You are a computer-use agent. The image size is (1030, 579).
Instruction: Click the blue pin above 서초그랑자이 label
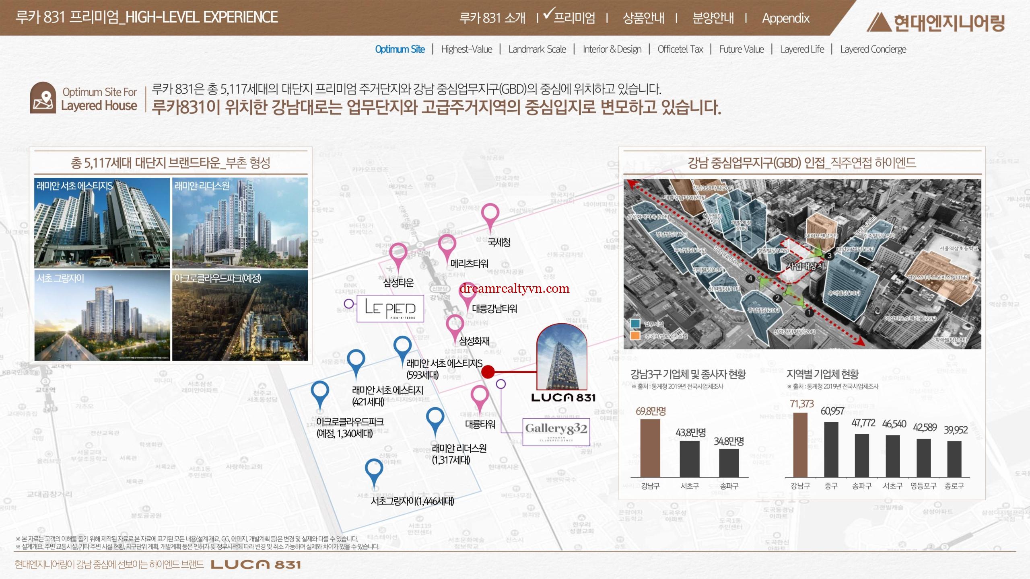374,470
